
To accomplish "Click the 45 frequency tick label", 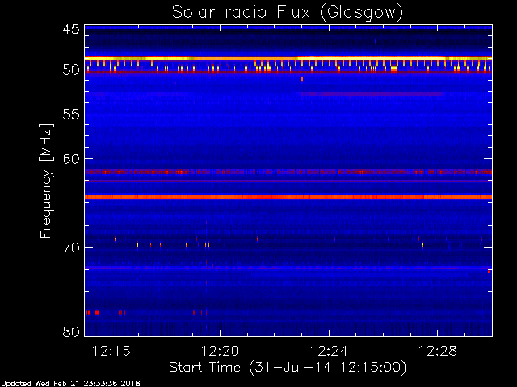I will 71,30.
